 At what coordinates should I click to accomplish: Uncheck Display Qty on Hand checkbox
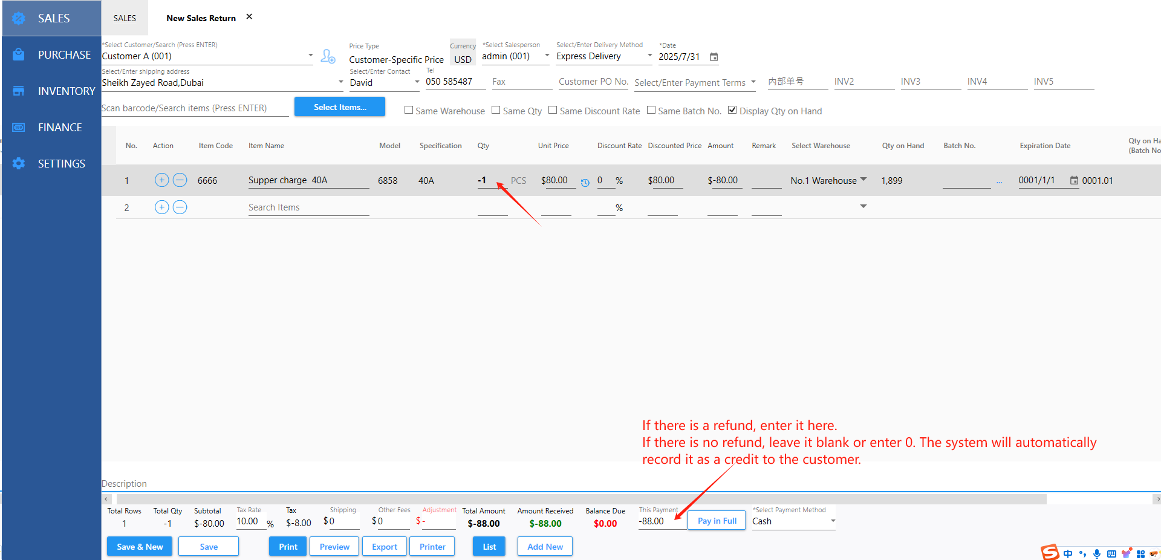click(x=732, y=110)
